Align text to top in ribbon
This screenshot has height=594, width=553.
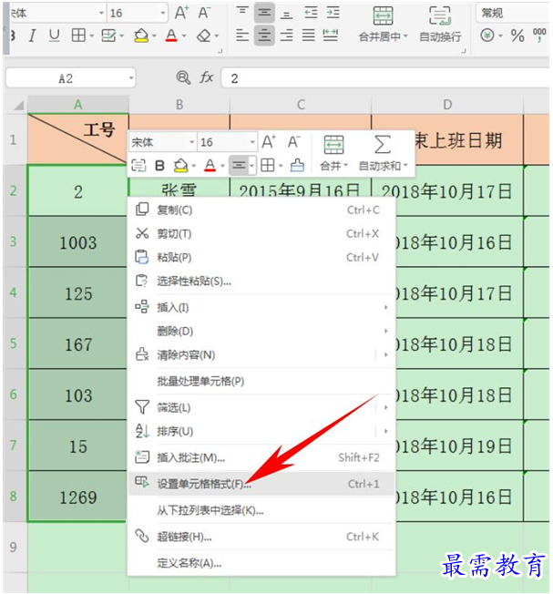(x=242, y=13)
